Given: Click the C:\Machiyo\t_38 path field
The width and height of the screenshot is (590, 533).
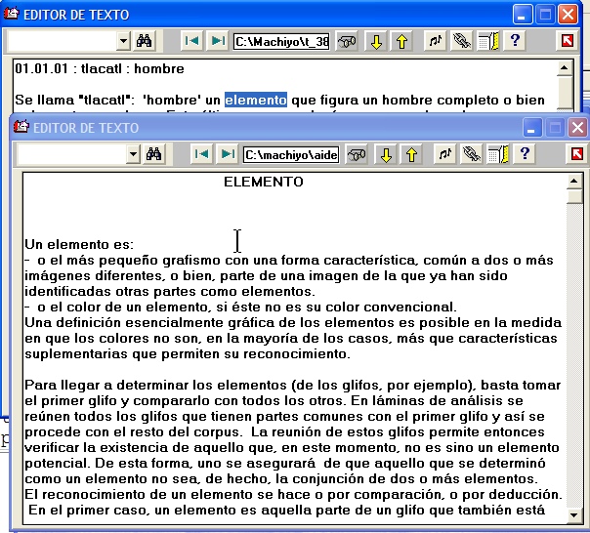Looking at the screenshot, I should (x=281, y=41).
